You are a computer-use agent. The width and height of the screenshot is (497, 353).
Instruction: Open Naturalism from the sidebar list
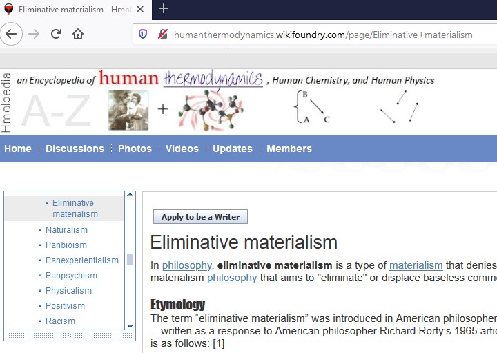pyautogui.click(x=66, y=230)
